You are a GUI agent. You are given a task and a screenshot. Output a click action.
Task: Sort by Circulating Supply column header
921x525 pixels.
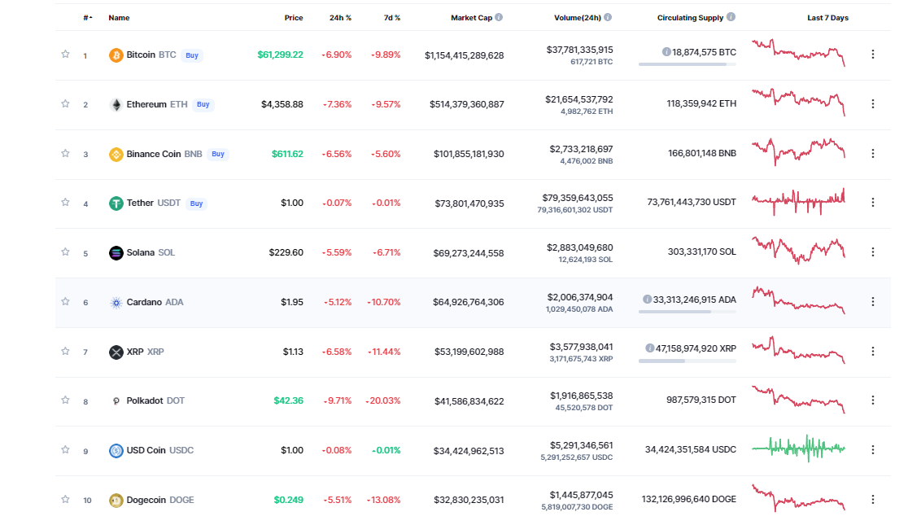point(690,18)
